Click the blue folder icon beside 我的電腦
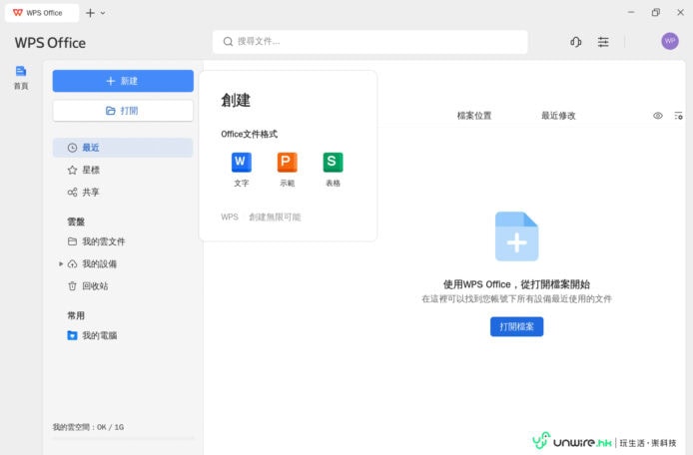The width and height of the screenshot is (693, 455). pos(72,335)
